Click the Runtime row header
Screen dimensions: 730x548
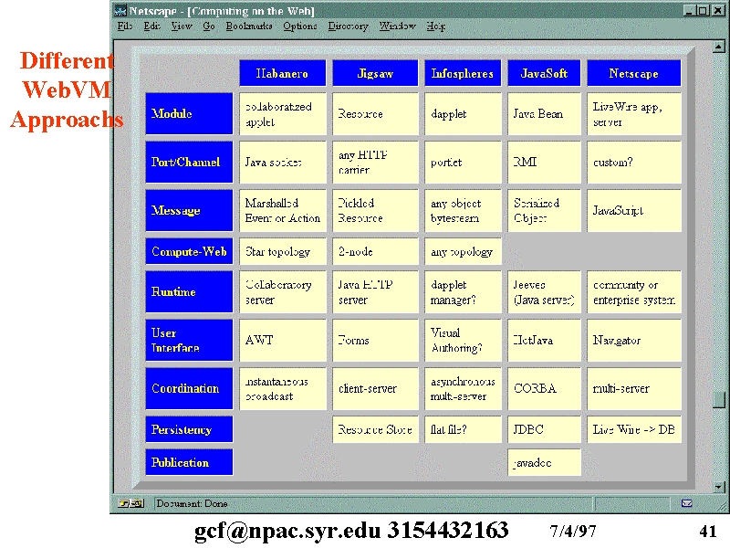[189, 291]
